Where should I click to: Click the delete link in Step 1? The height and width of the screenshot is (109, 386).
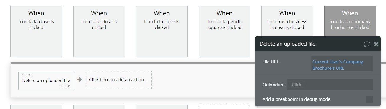[65, 86]
